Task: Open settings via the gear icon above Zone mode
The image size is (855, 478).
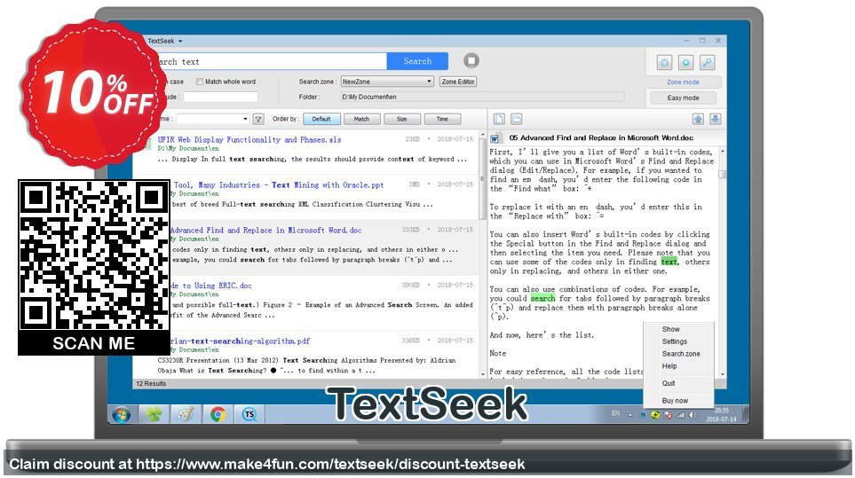Action: pyautogui.click(x=686, y=63)
